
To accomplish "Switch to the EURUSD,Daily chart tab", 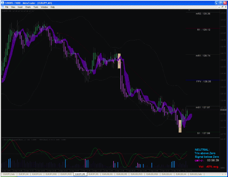I will click(196, 174).
